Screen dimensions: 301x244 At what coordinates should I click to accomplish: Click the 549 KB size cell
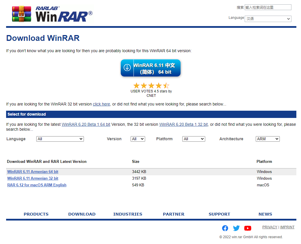(x=138, y=185)
